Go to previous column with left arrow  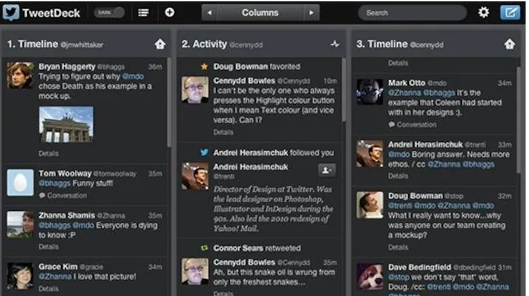coord(209,13)
